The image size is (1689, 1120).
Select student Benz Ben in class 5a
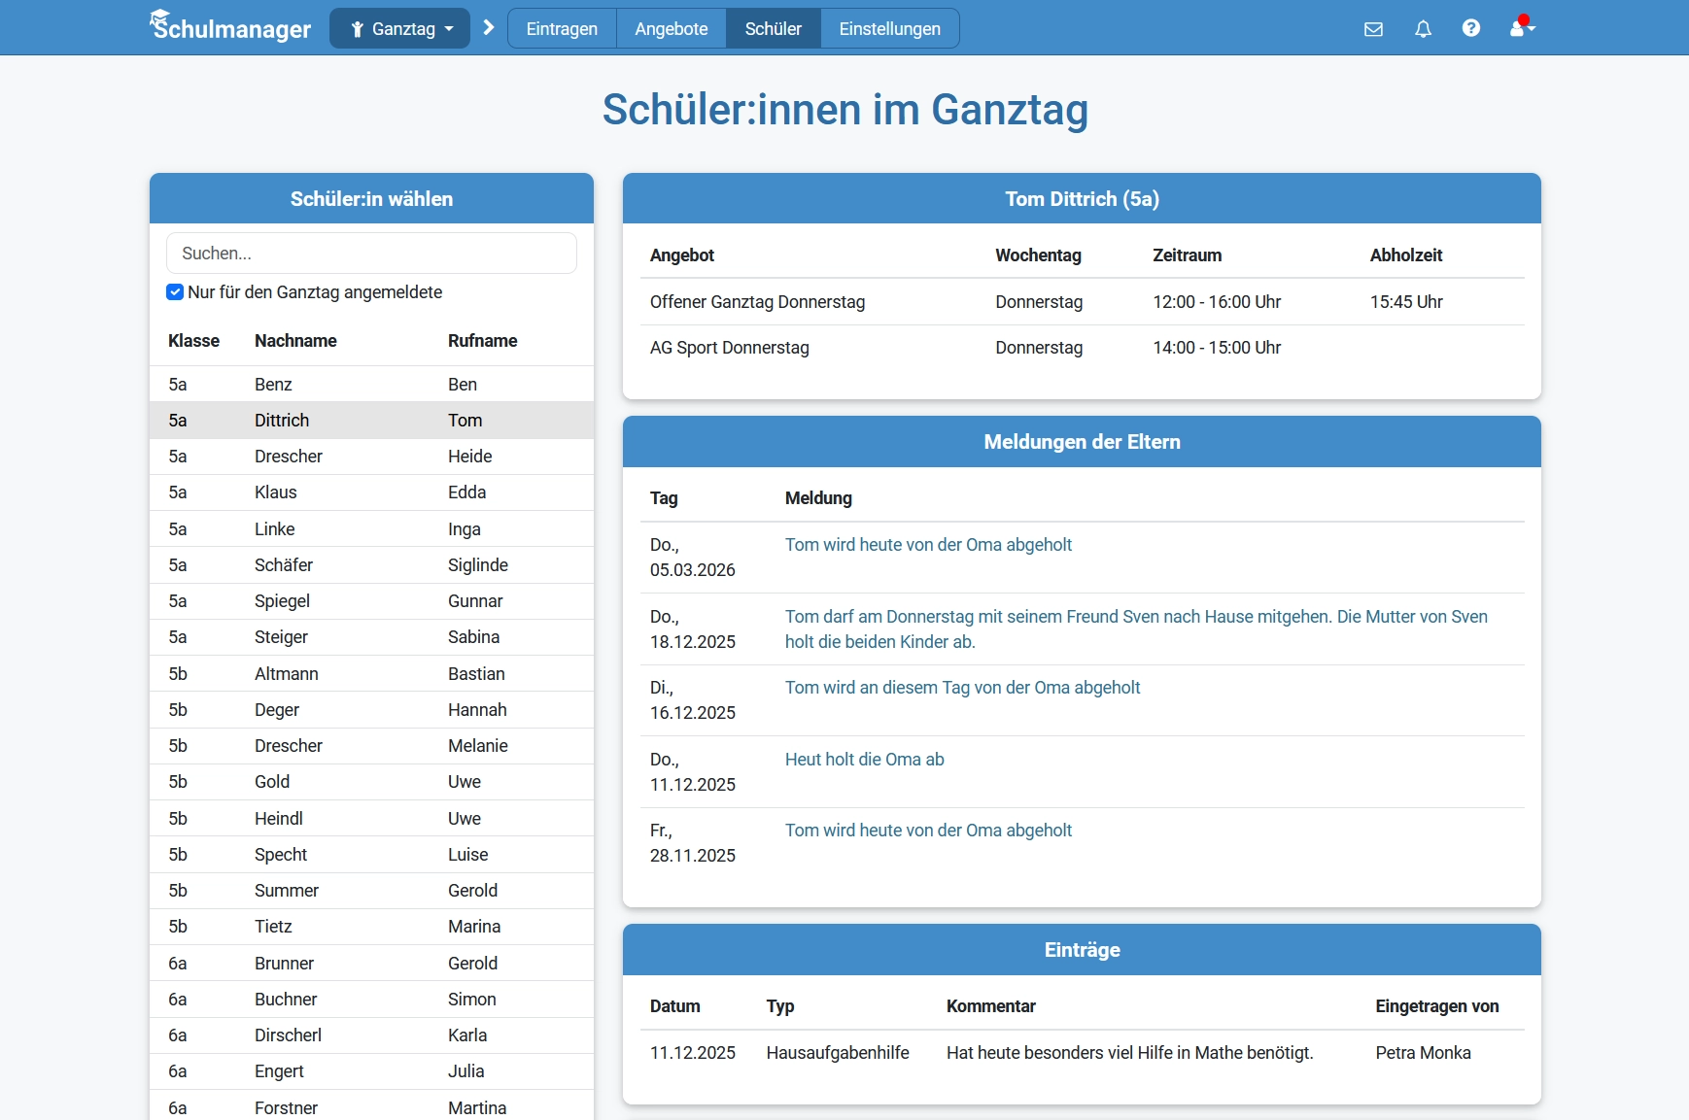point(371,384)
